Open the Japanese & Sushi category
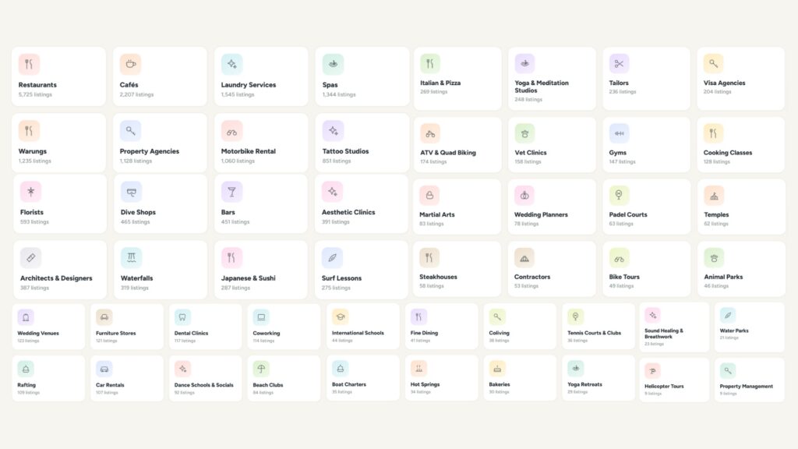The width and height of the screenshot is (798, 449). tap(261, 270)
